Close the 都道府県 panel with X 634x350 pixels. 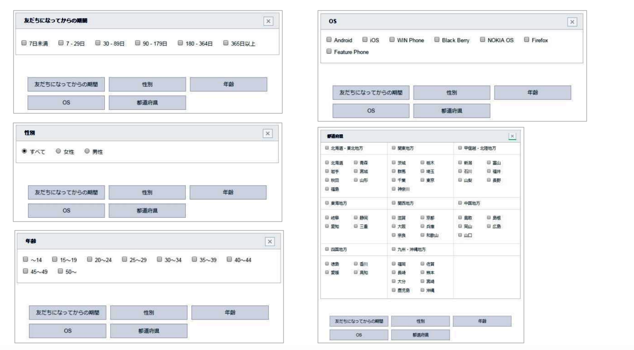point(512,136)
